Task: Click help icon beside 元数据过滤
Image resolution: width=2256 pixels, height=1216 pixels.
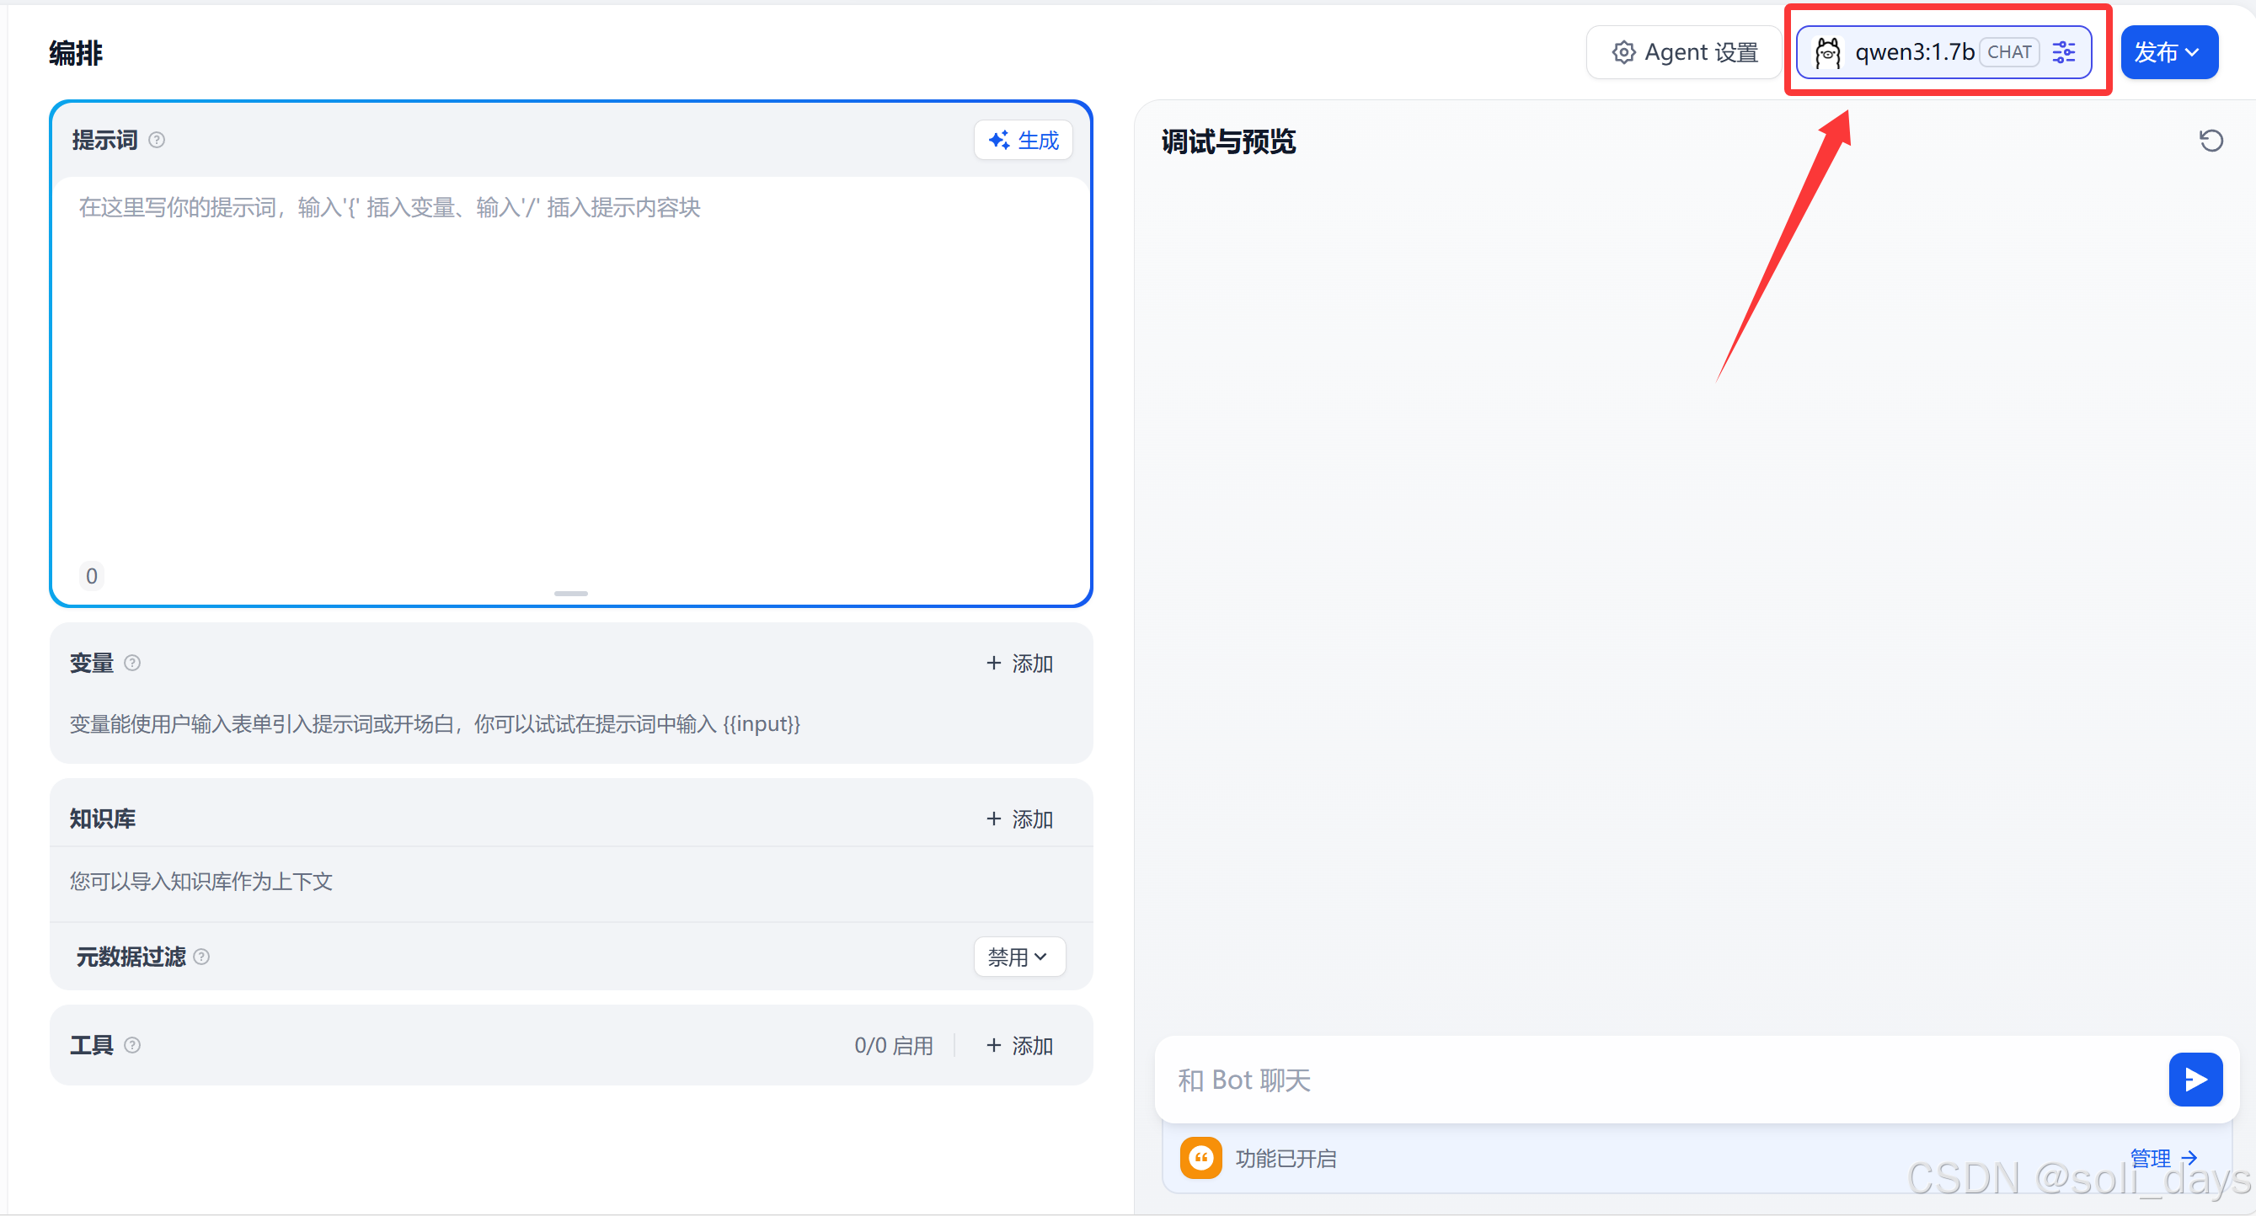Action: pyautogui.click(x=201, y=957)
